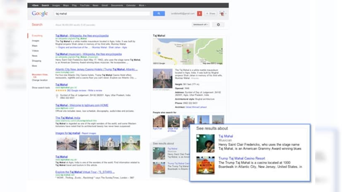Image resolution: width=342 pixels, height=192 pixels.
Task: Click the Share button
Action: point(211,14)
